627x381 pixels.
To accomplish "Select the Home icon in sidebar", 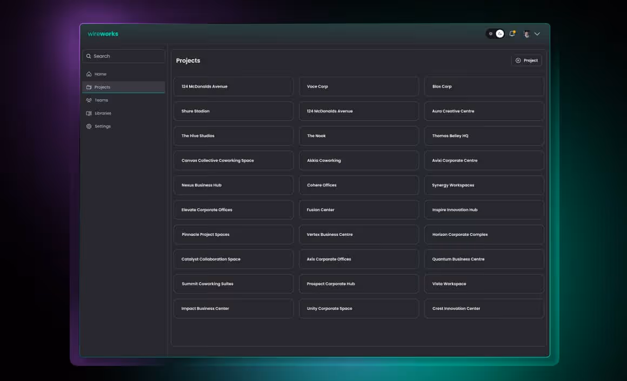I will coord(89,74).
